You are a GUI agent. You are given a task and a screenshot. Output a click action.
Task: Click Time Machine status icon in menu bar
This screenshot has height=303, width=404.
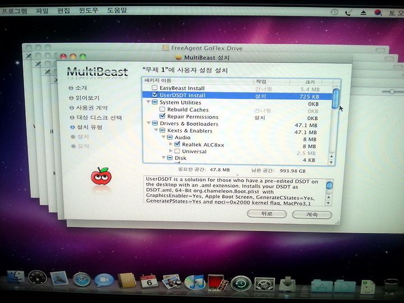pos(334,12)
